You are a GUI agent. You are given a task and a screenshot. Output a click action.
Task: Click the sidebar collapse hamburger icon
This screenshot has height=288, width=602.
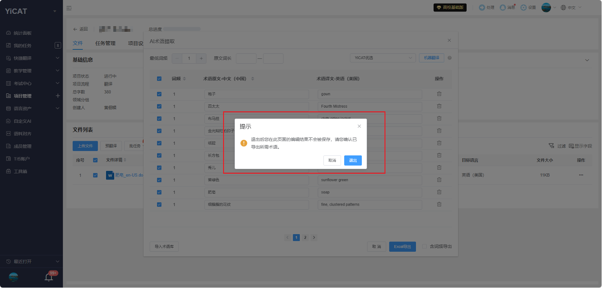[x=69, y=8]
